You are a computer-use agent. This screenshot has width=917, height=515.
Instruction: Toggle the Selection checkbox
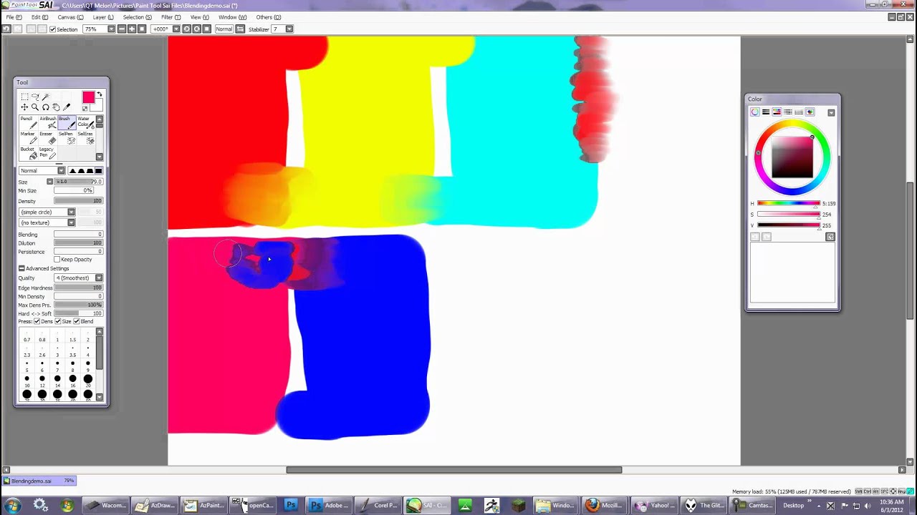pyautogui.click(x=52, y=29)
